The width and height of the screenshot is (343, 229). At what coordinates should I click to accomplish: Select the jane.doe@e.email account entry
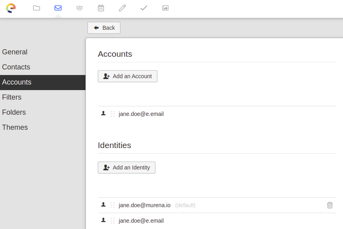click(141, 114)
